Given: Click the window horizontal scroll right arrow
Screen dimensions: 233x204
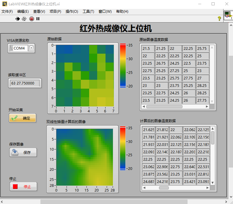Looking at the screenshot, I should [x=226, y=202].
